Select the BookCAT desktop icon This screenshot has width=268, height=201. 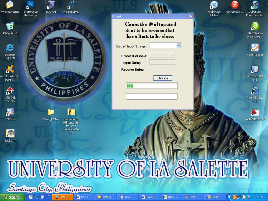tap(10, 136)
